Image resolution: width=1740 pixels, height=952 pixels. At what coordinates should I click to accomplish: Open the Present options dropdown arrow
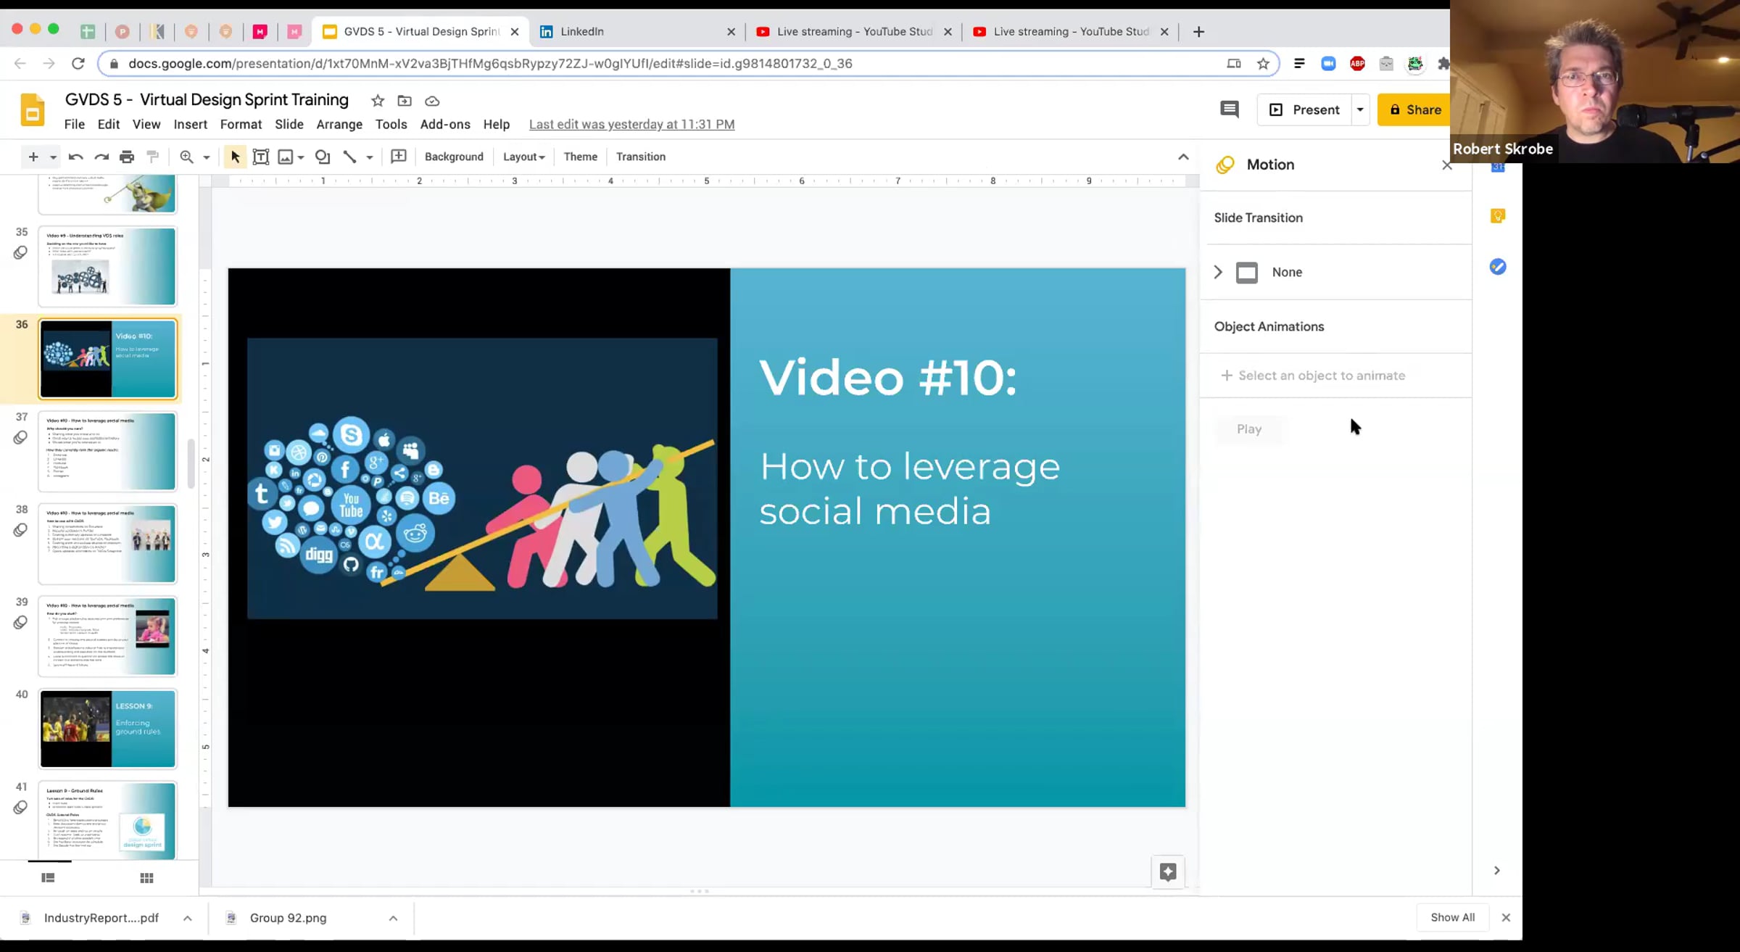click(1360, 109)
